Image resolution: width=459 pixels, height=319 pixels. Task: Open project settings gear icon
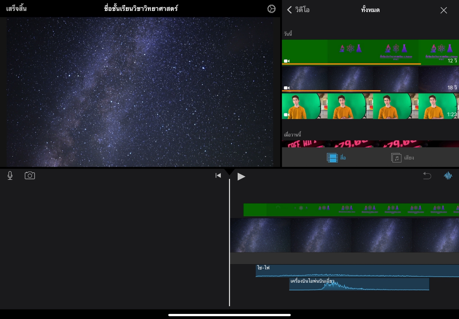tap(271, 9)
